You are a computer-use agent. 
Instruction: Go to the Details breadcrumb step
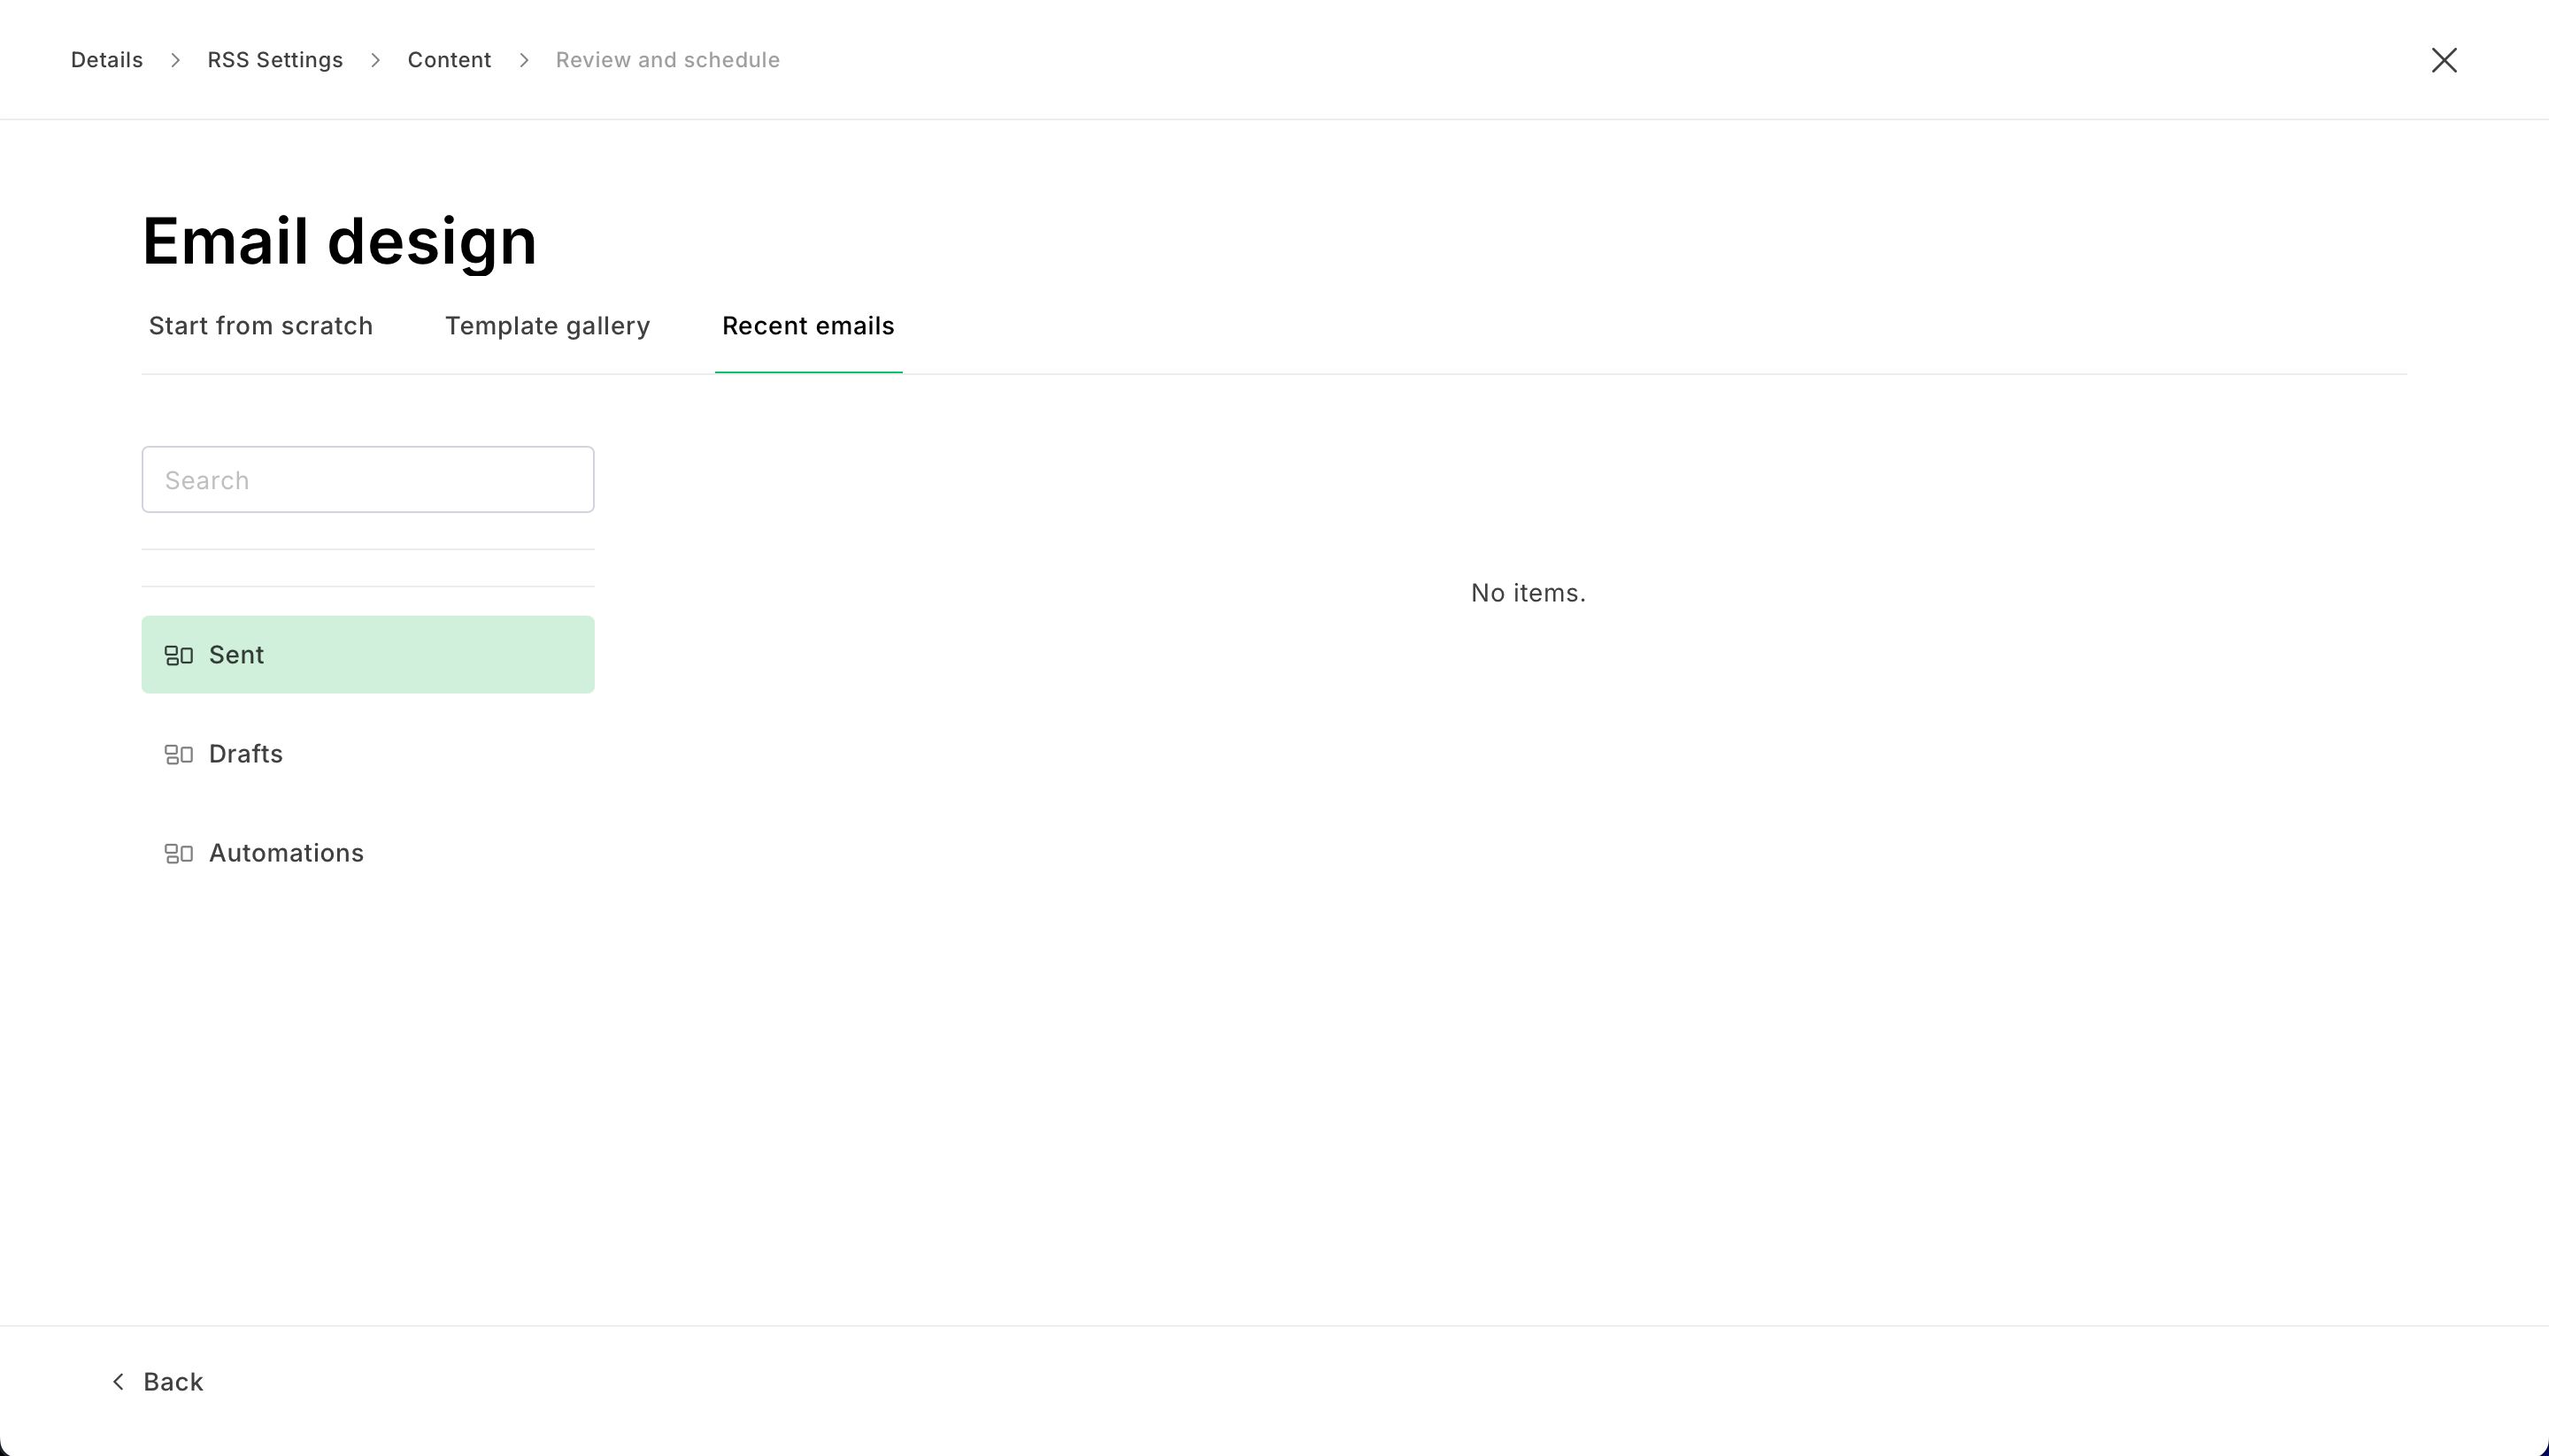coord(107,60)
